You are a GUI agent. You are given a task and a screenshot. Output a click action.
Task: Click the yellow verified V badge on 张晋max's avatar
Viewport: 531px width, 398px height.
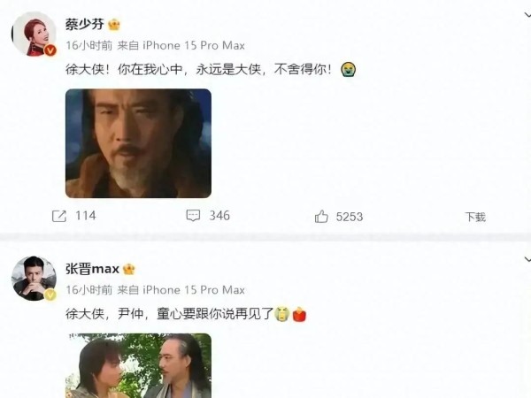pyautogui.click(x=50, y=295)
